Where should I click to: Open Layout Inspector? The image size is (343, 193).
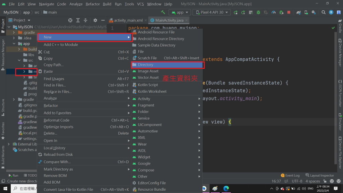[320, 175]
